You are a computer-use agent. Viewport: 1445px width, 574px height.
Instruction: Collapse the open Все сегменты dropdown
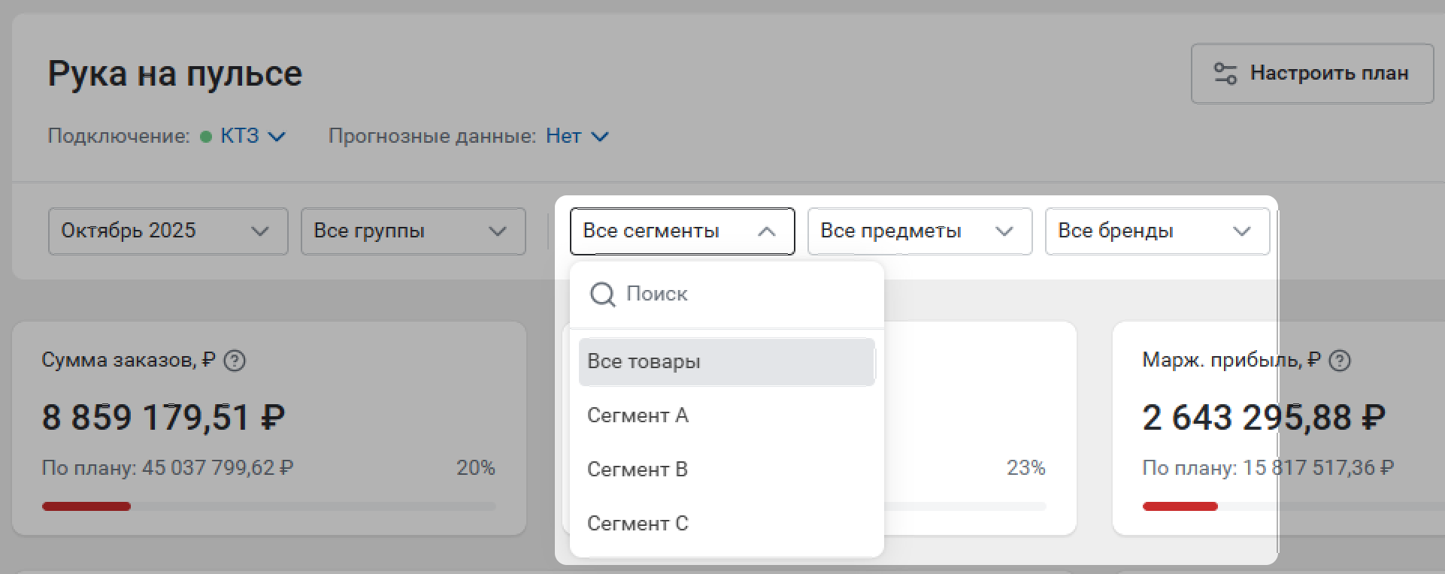coord(682,231)
